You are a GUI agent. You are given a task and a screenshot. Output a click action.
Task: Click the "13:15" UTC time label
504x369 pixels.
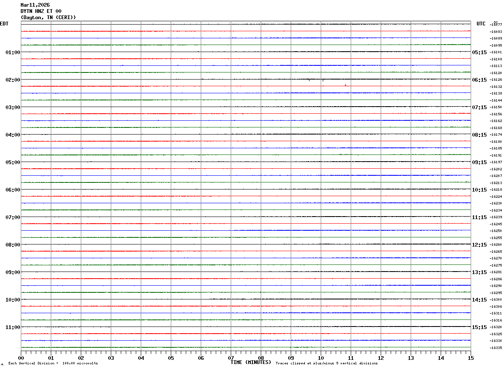[x=479, y=272]
